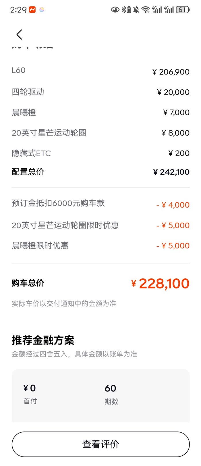The height and width of the screenshot is (466, 201).
Task: Tap the red app notification icon
Action: click(32, 10)
